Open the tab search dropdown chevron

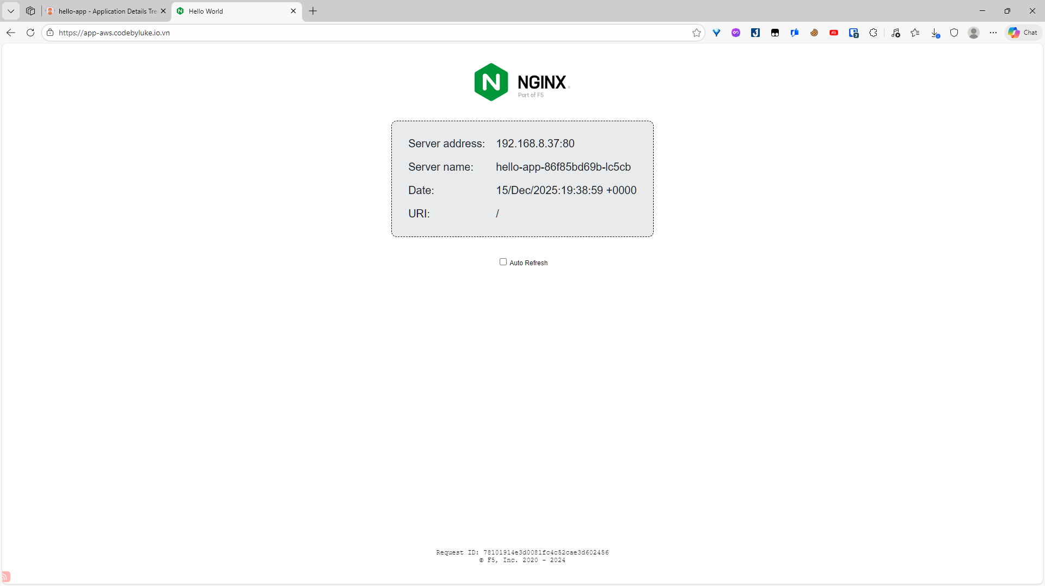[x=10, y=11]
